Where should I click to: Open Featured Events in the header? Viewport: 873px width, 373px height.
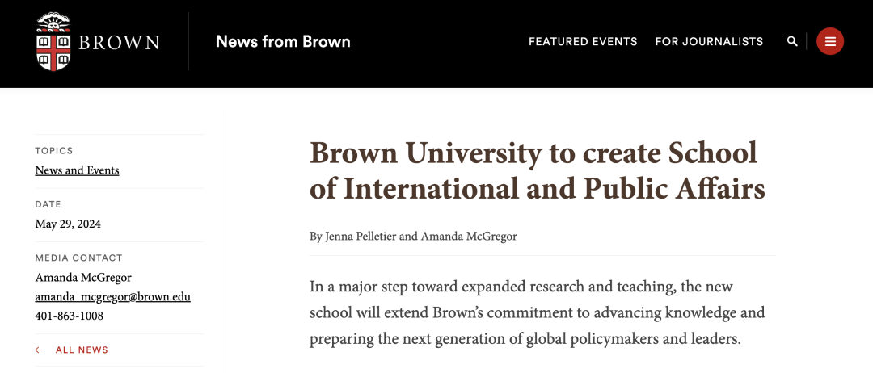pos(583,41)
